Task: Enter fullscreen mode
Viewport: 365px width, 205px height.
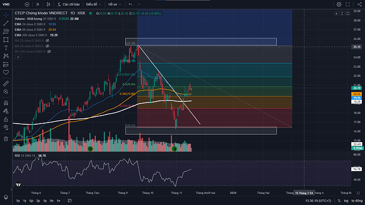Action: (x=348, y=4)
